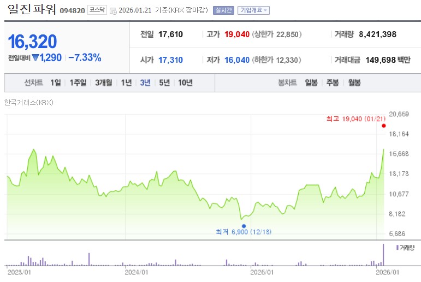Select the 3년 line chart period
The height and width of the screenshot is (282, 421).
point(145,83)
